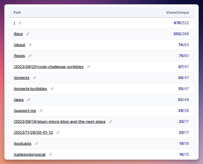Click the link icon next to /feeds

pos(30,56)
